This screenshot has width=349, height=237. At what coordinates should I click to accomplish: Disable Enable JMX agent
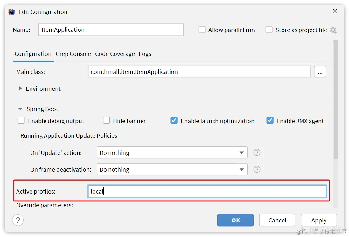(x=270, y=121)
